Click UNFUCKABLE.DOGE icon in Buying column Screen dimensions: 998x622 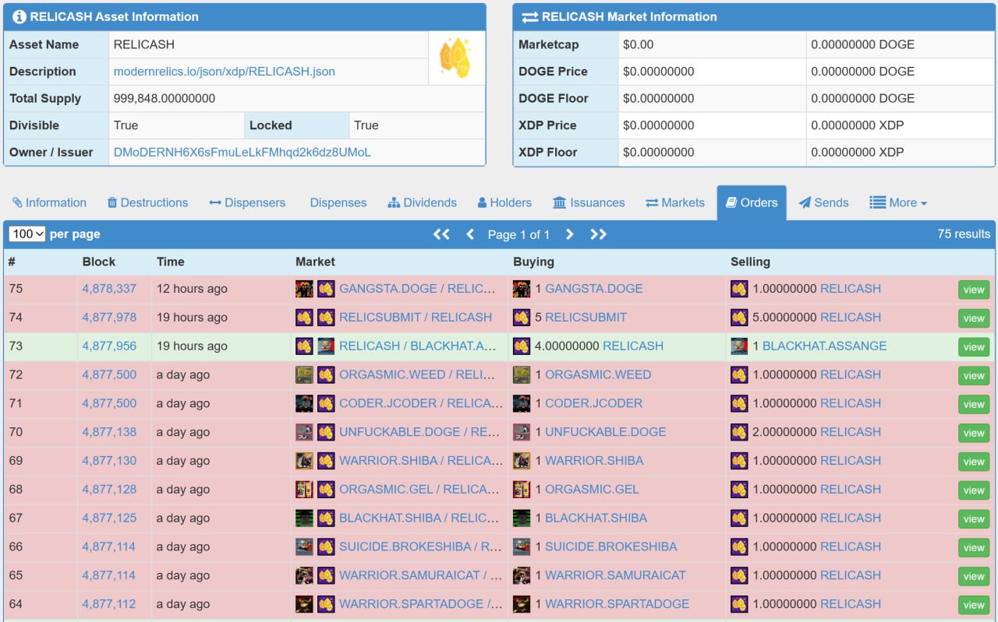click(x=522, y=432)
